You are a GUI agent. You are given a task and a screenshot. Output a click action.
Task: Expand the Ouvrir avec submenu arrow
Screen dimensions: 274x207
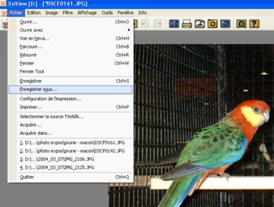pyautogui.click(x=129, y=30)
